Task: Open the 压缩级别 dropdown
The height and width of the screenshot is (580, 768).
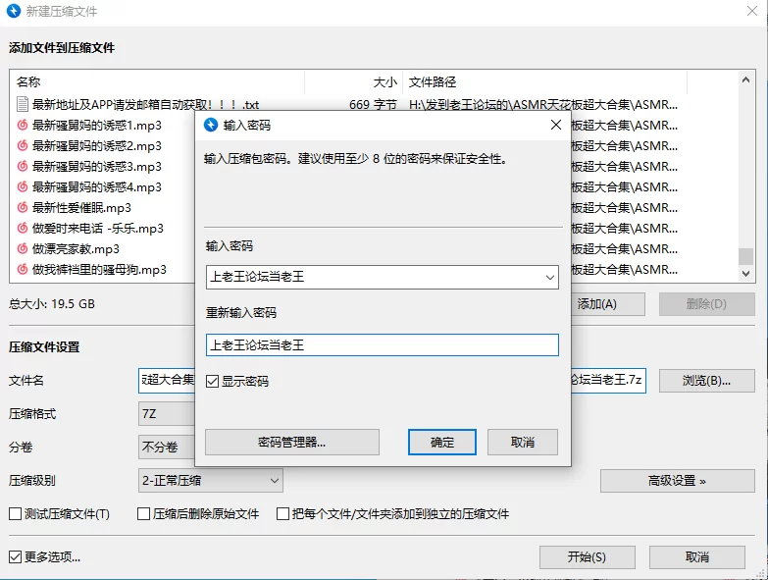Action: pos(211,481)
